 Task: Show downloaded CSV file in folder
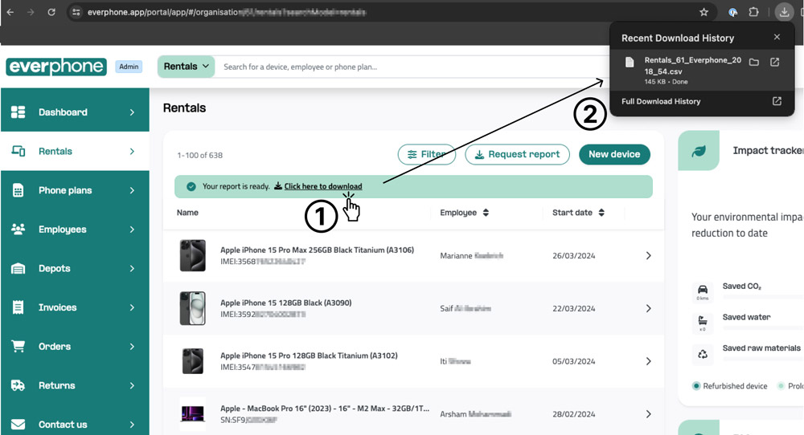tap(754, 63)
